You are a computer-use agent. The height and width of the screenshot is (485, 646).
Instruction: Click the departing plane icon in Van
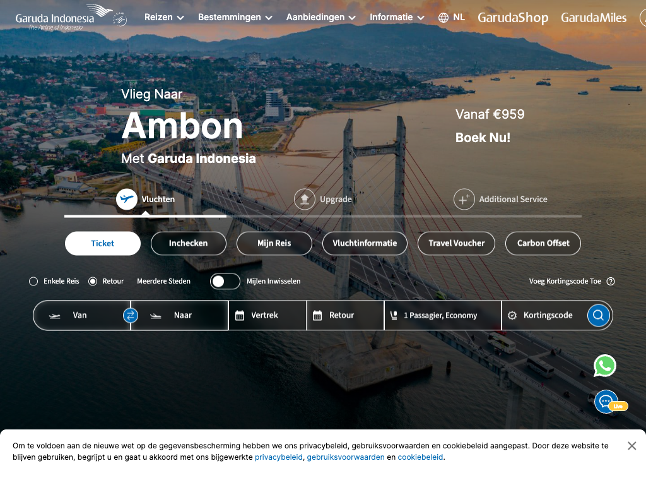click(54, 316)
